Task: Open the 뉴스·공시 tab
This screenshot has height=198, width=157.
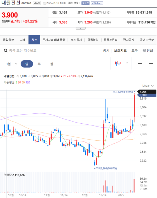Action: pos(76,40)
